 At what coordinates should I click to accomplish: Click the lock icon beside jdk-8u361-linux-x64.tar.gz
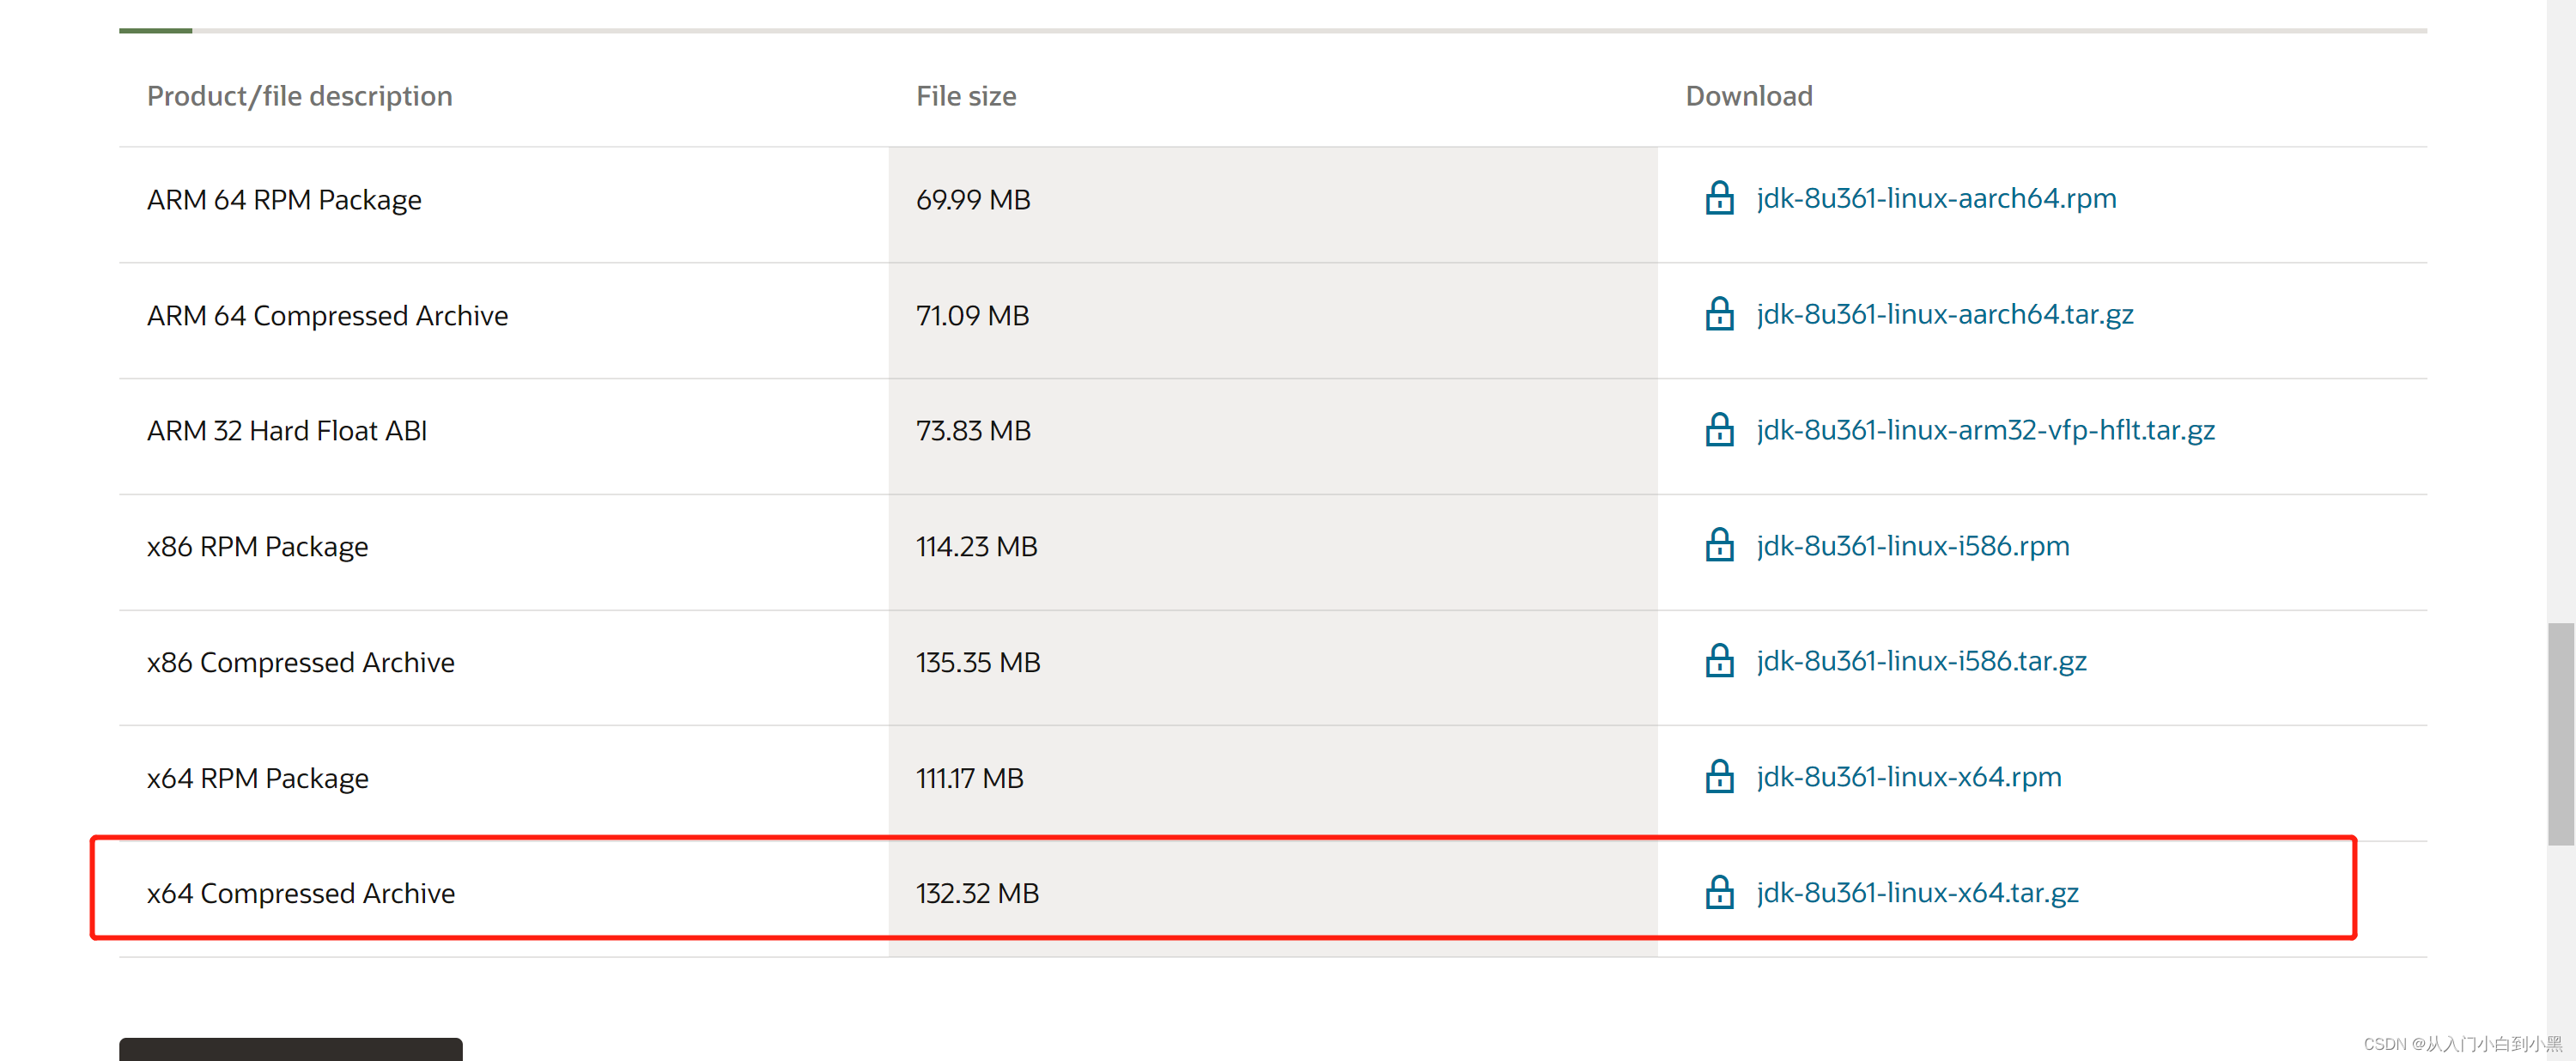[x=1719, y=892]
